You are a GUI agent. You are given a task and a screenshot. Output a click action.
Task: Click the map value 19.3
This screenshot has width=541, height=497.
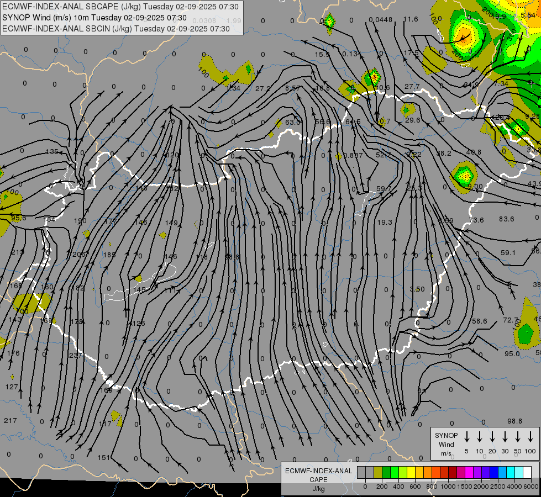tap(385, 223)
